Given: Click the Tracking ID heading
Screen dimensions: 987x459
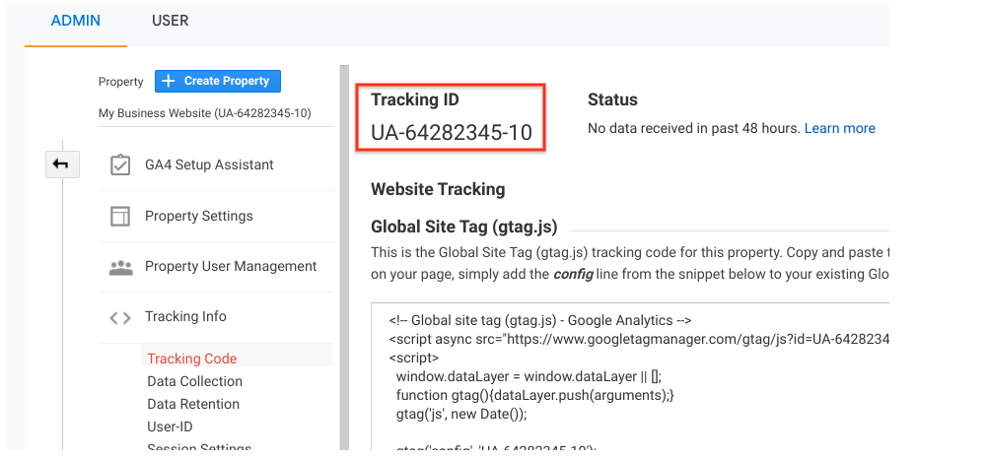Looking at the screenshot, I should click(x=415, y=99).
